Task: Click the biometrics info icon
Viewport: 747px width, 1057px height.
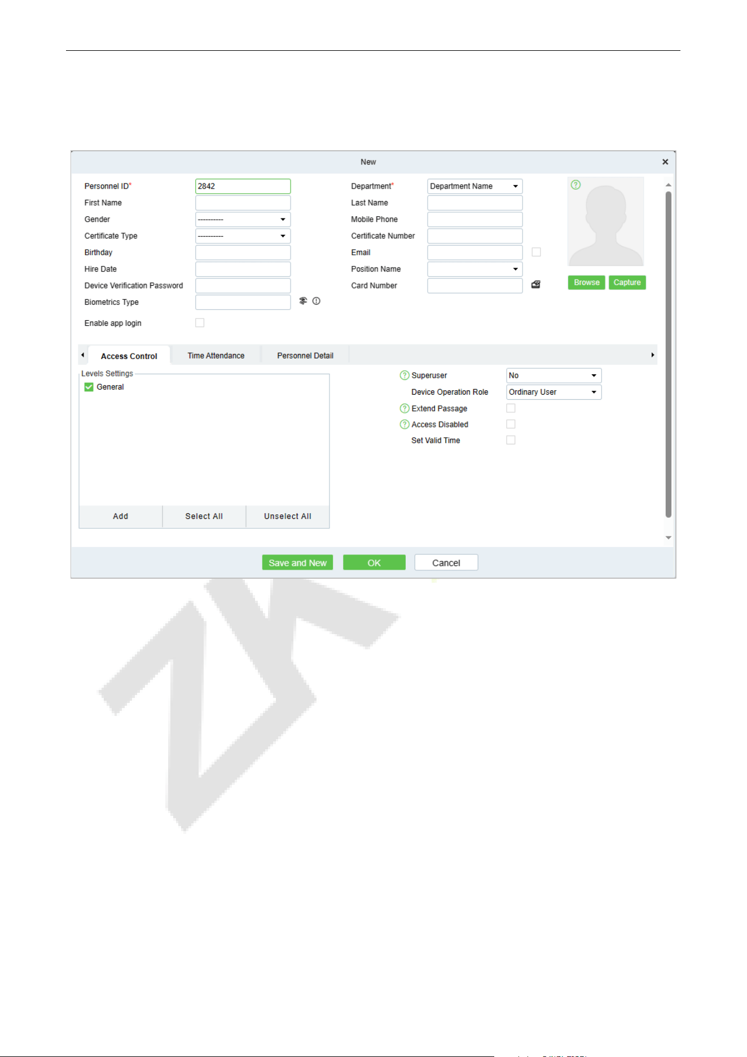Action: pyautogui.click(x=317, y=301)
